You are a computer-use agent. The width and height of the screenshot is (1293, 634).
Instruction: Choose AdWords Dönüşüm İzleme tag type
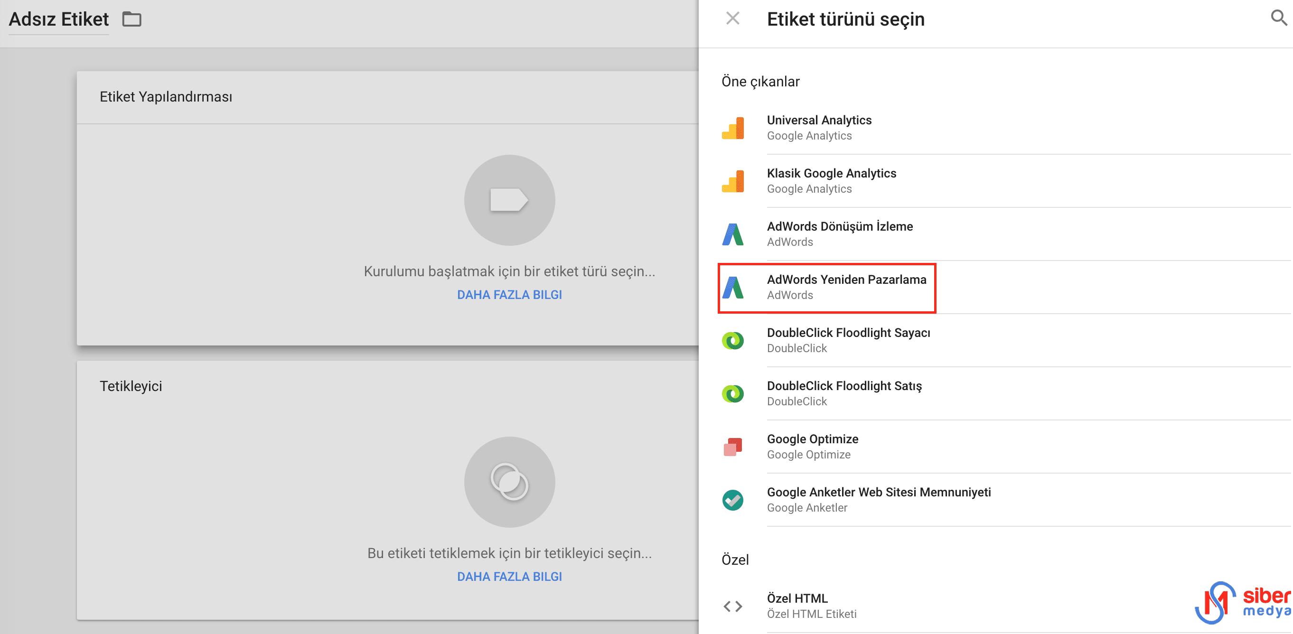1006,234
